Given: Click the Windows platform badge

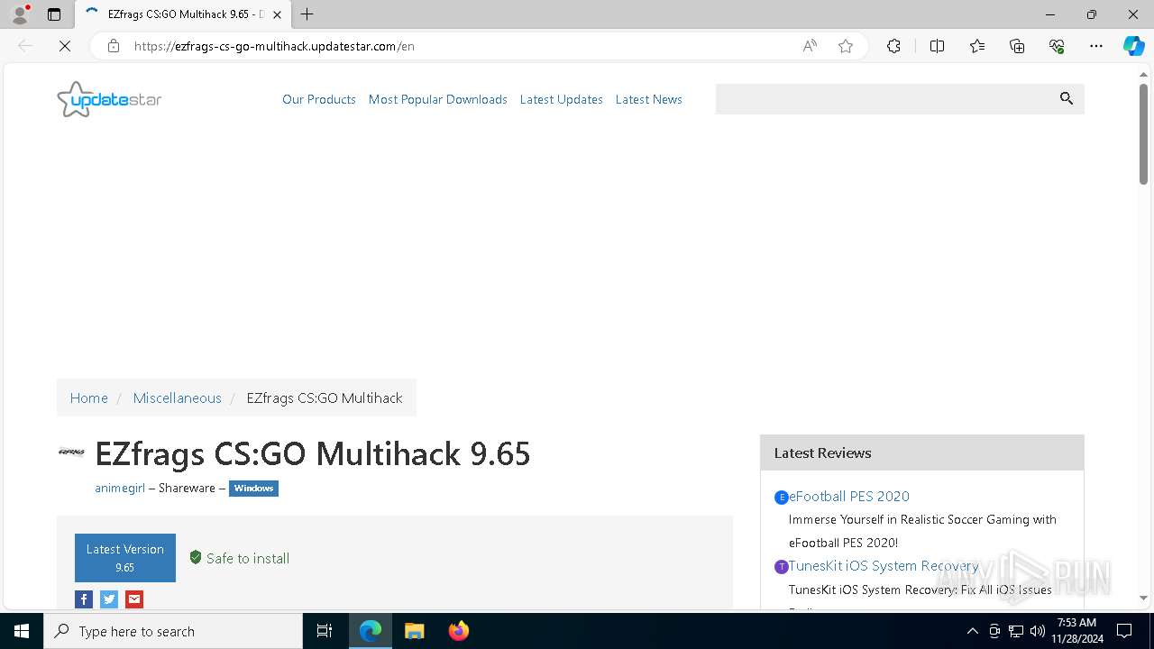Looking at the screenshot, I should point(253,489).
